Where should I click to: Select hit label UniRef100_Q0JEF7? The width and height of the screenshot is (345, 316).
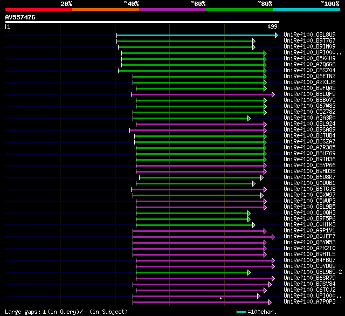(309, 237)
